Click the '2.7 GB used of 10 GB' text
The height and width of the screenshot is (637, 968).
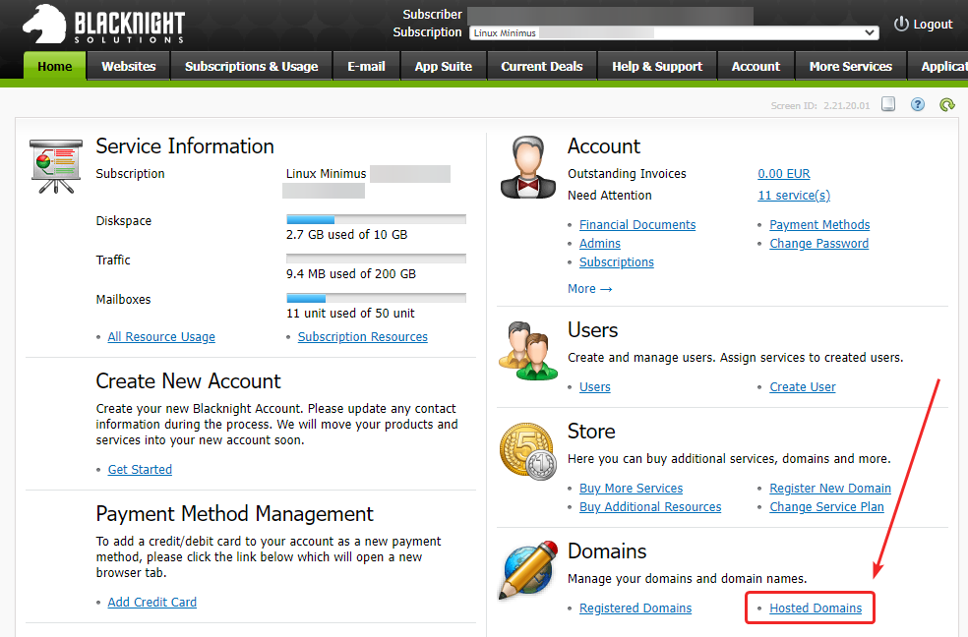click(346, 235)
